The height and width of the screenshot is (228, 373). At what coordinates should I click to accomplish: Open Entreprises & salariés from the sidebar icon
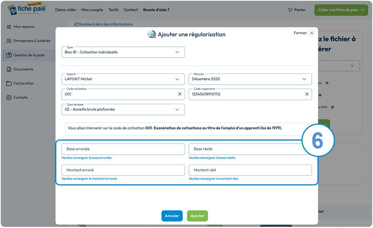pyautogui.click(x=9, y=41)
